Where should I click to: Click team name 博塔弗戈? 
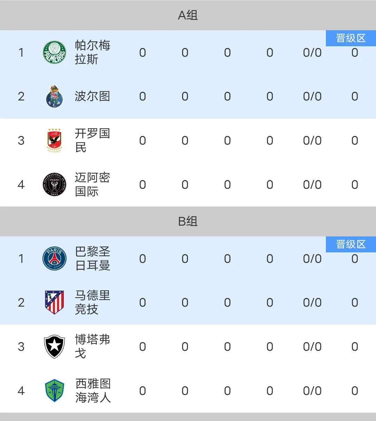[93, 347]
